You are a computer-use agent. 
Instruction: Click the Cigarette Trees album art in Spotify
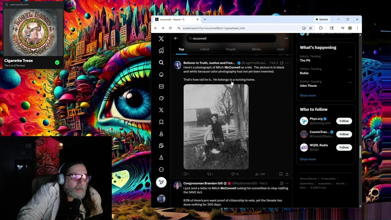click(33, 32)
